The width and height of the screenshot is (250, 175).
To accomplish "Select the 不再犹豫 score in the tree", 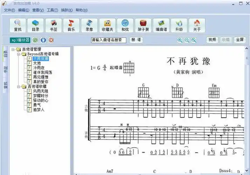I will (41, 59).
